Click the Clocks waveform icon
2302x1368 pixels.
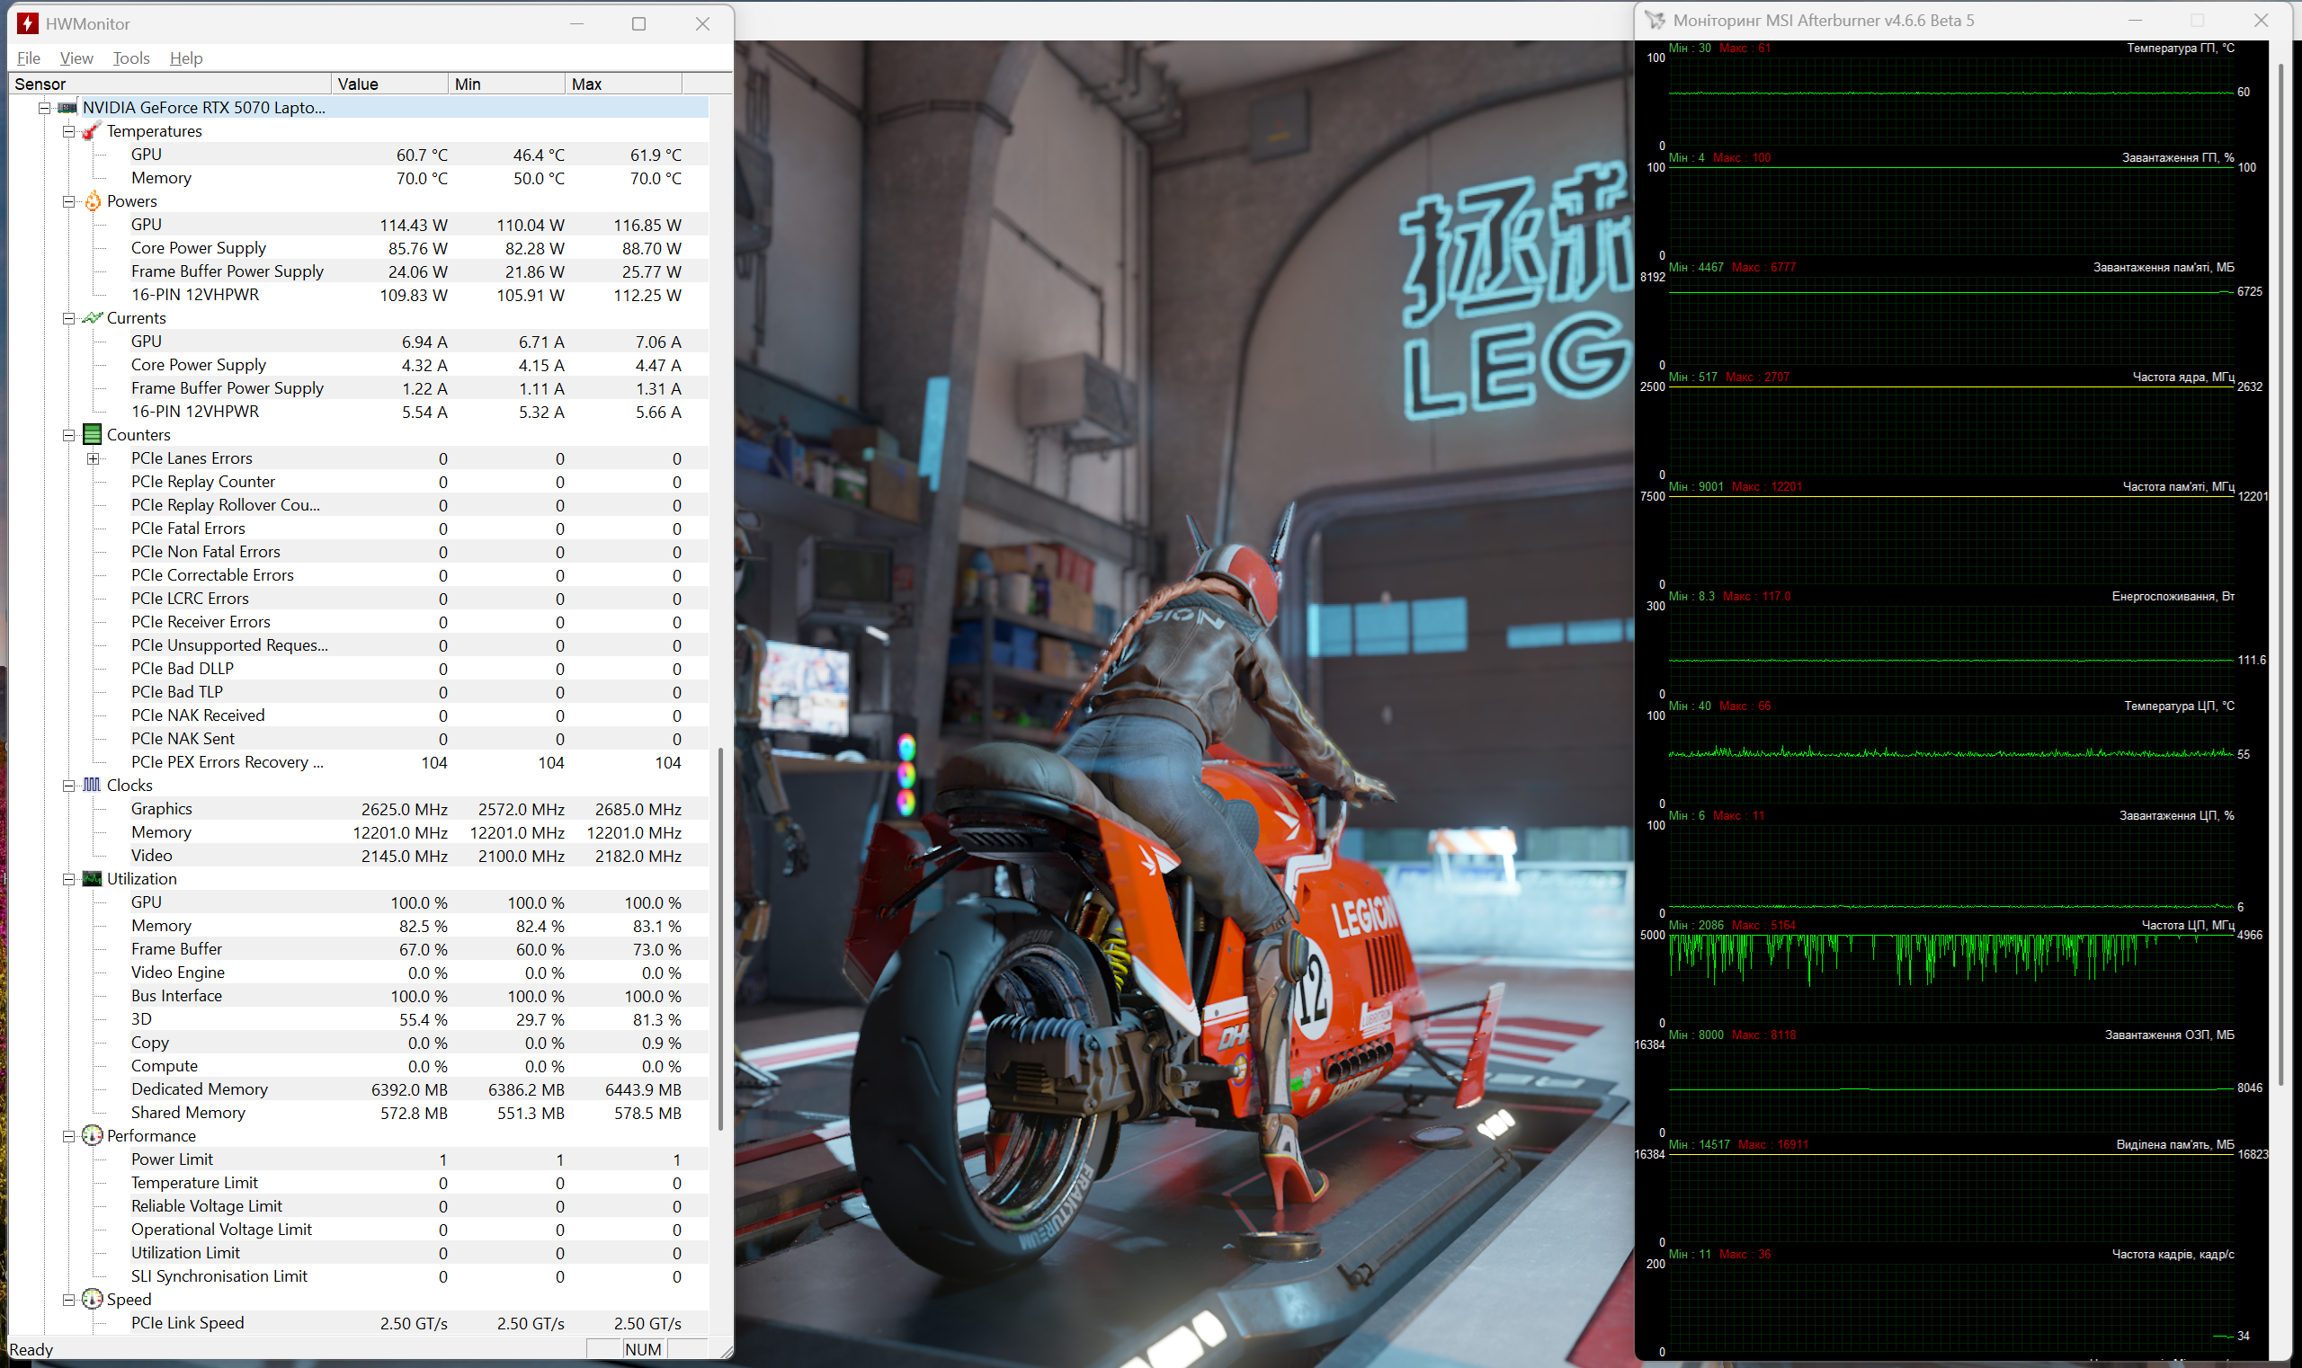click(93, 785)
